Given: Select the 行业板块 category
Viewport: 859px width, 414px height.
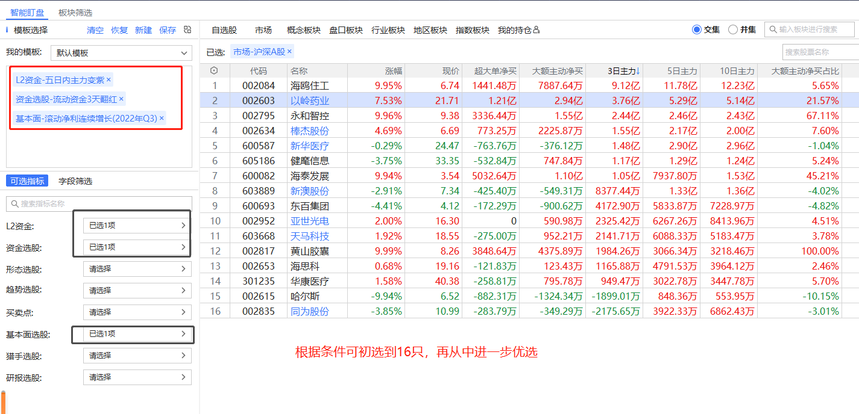Looking at the screenshot, I should pyautogui.click(x=388, y=30).
